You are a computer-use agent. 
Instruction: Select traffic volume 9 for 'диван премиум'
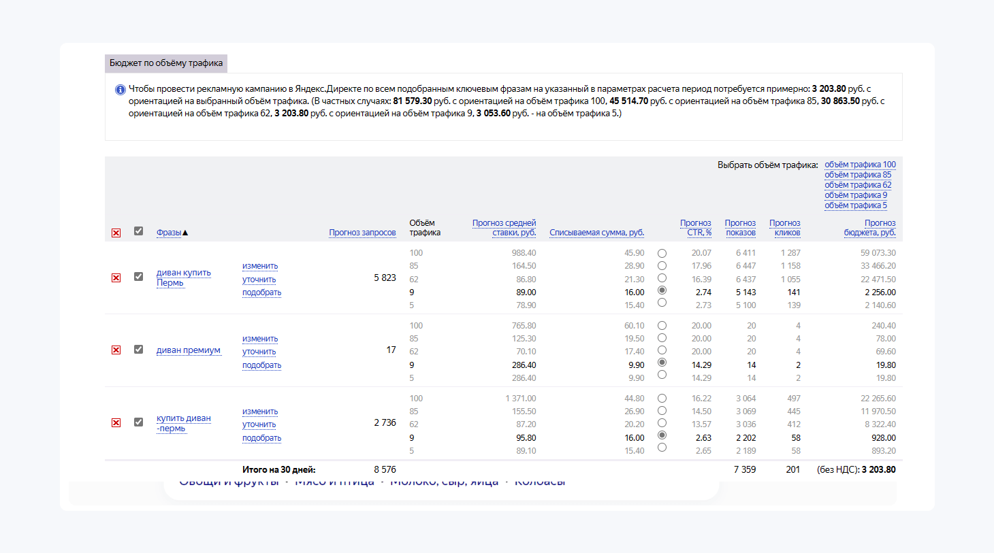[x=662, y=363]
